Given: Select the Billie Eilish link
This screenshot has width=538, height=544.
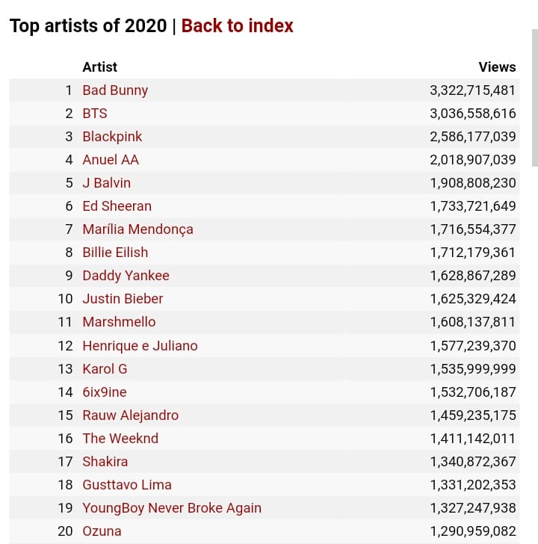Looking at the screenshot, I should pos(115,253).
